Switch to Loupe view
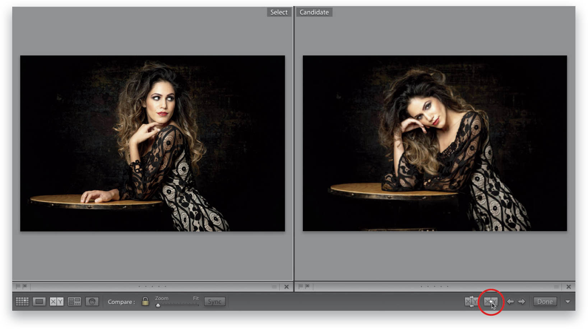588x329 pixels. 40,301
